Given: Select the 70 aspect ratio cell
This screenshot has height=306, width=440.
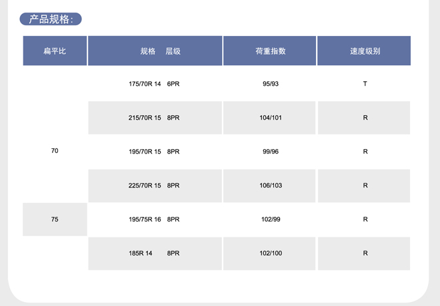Looking at the screenshot, I should point(55,151).
